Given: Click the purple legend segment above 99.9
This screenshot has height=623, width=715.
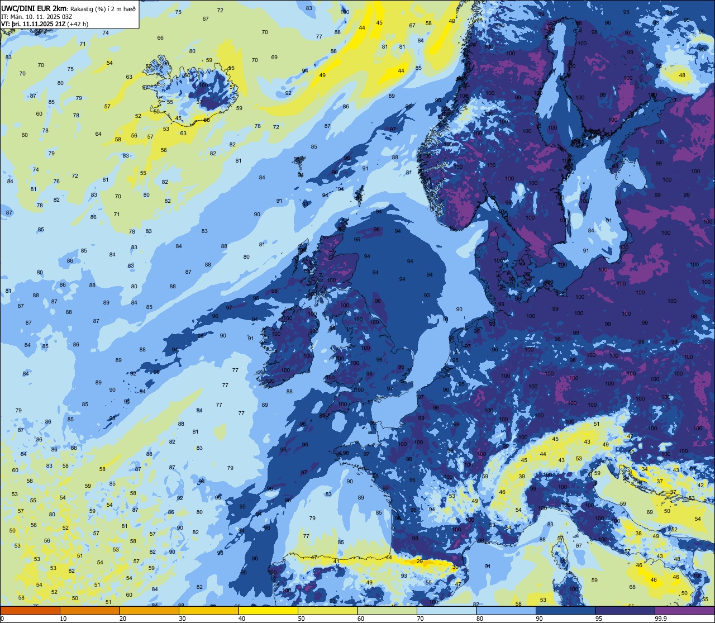Looking at the screenshot, I should tap(685, 610).
